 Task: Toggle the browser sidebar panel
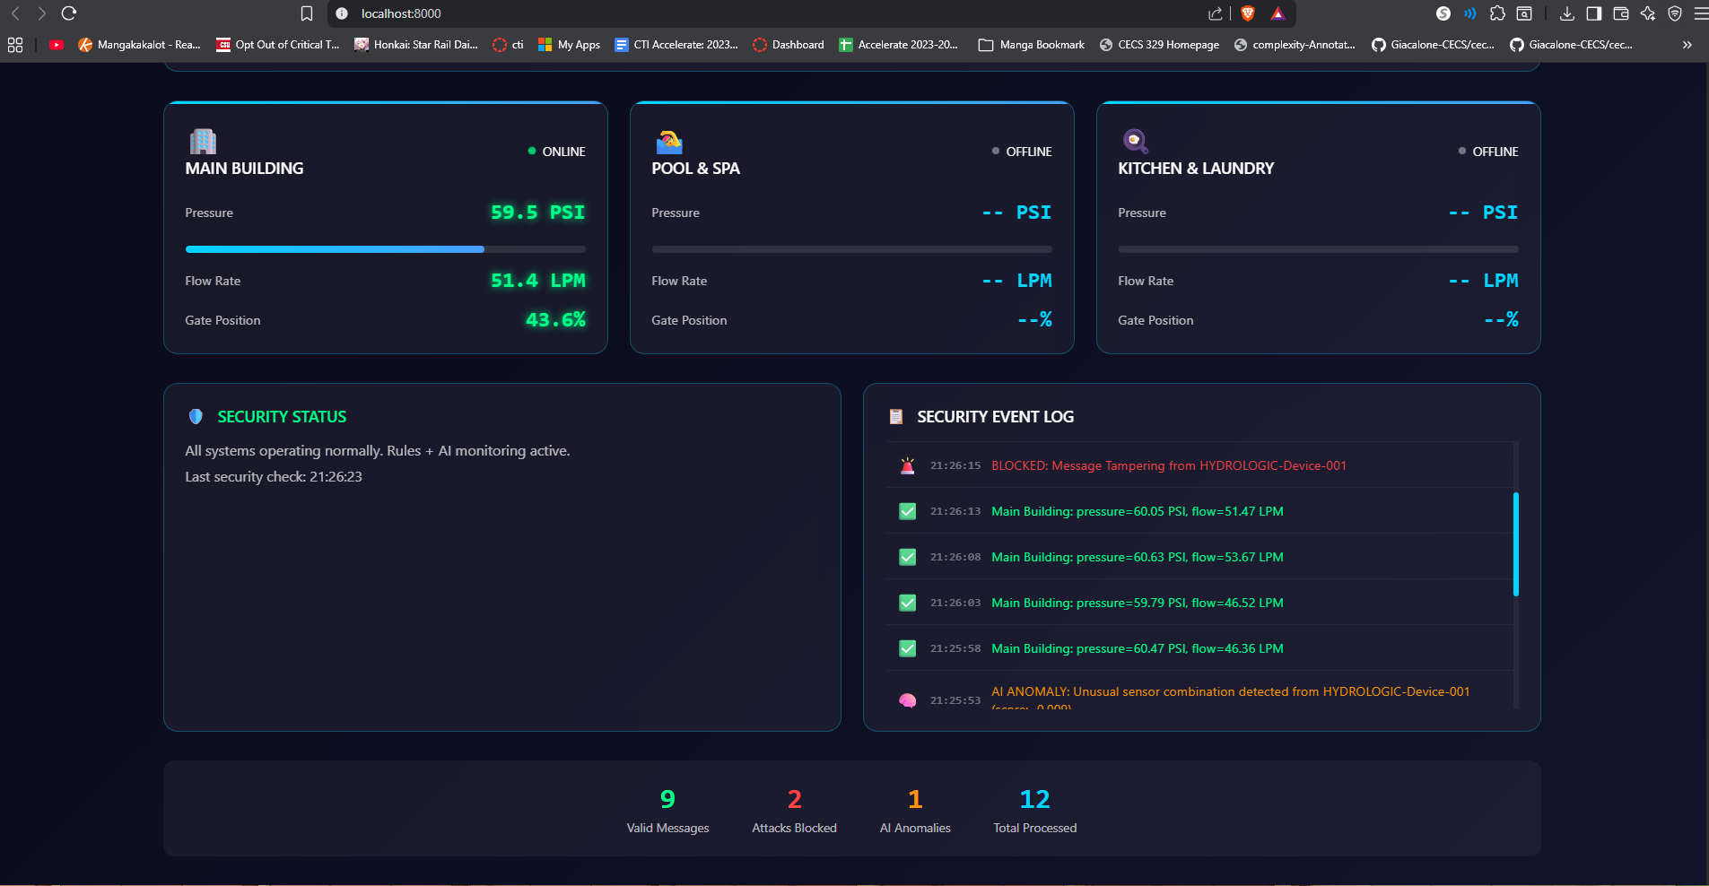pos(1594,13)
